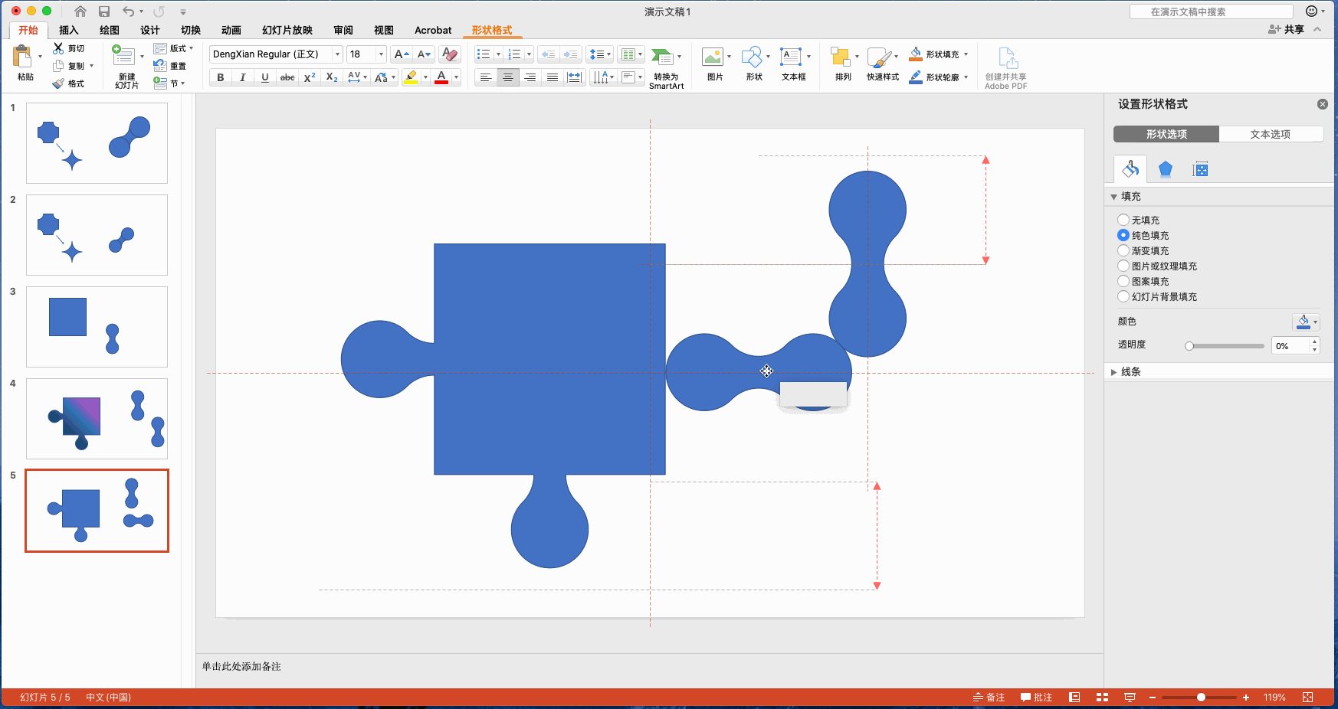Open the Layout dropdown

point(174,48)
